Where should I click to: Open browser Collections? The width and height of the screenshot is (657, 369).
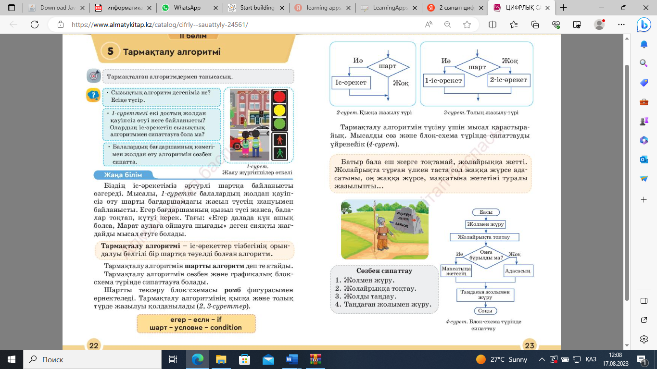535,25
